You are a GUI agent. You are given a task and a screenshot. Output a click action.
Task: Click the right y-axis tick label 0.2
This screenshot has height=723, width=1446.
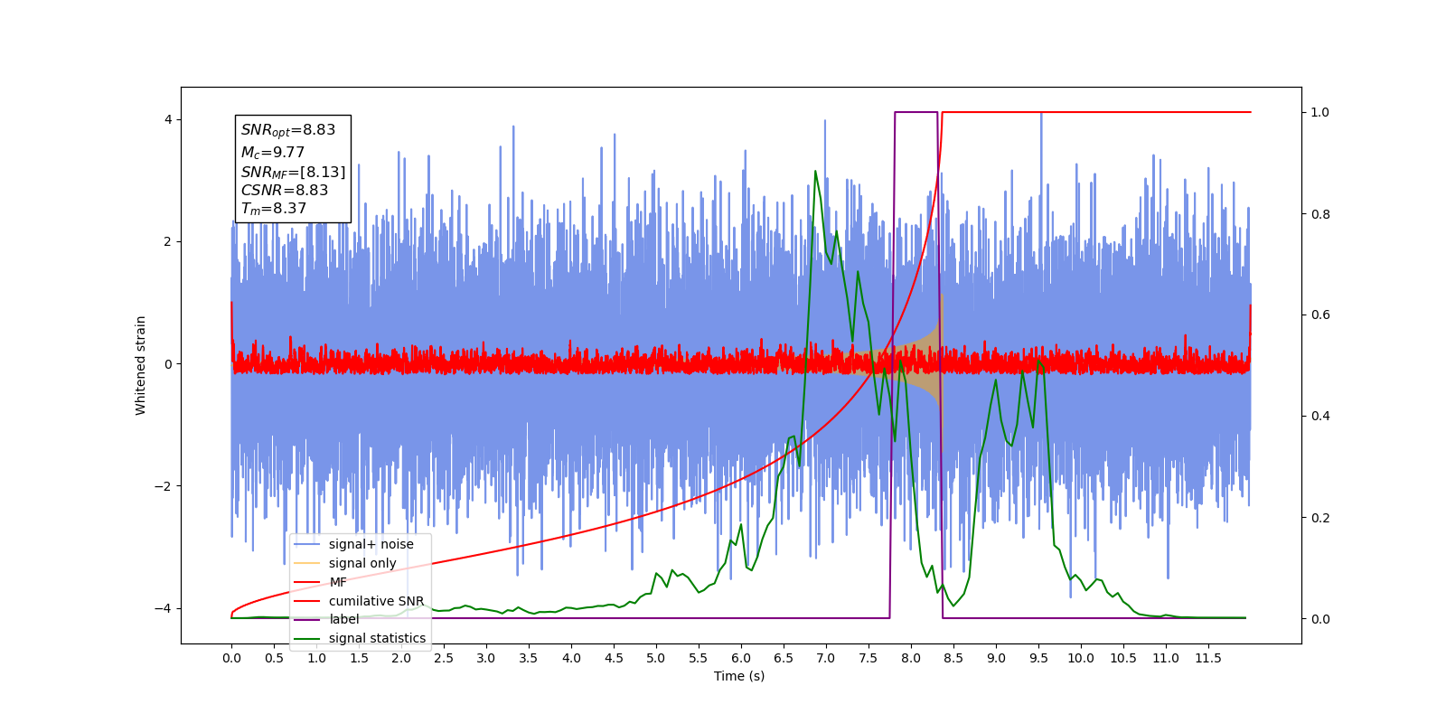(1320, 518)
